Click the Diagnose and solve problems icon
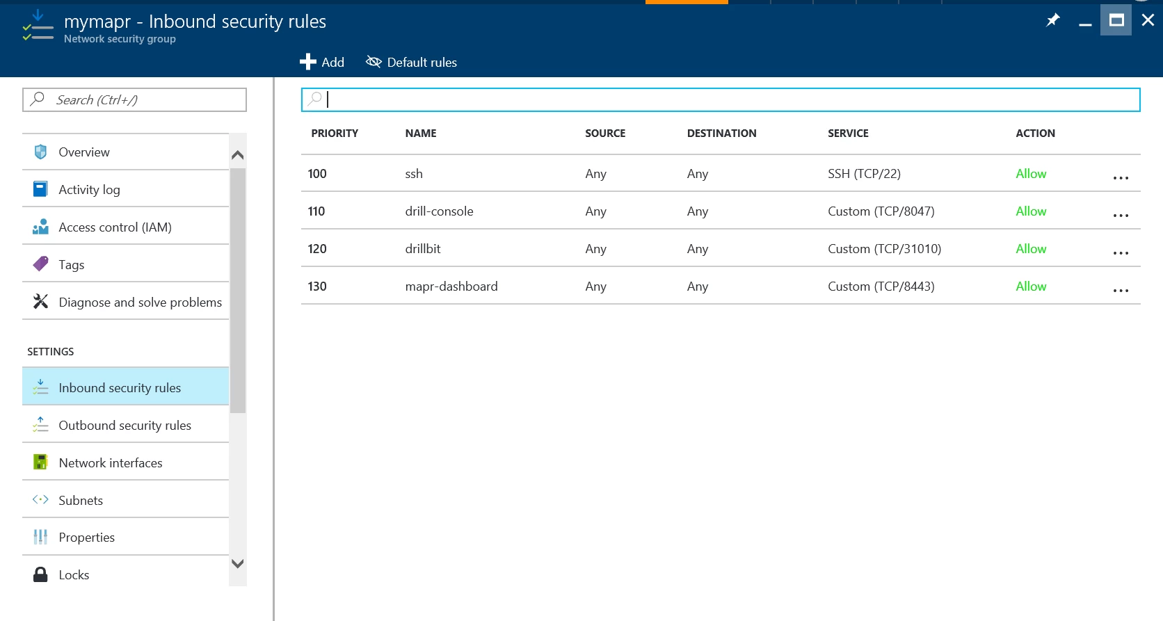Image resolution: width=1163 pixels, height=621 pixels. [40, 301]
